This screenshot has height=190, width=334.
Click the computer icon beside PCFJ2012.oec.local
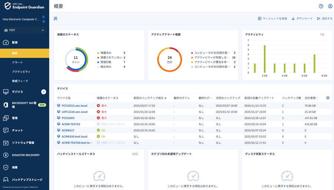(x=59, y=106)
